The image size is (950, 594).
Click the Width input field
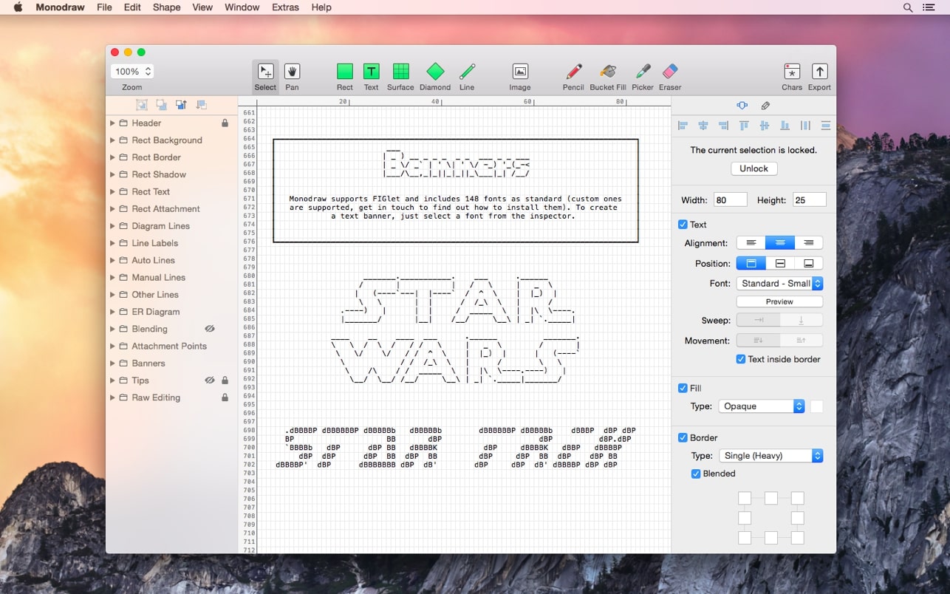[730, 199]
